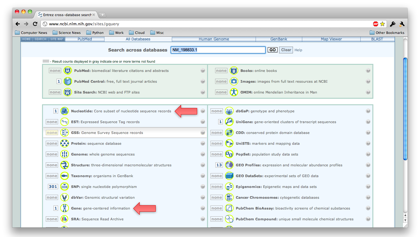
Task: Reload the page in browser
Action: 35,24
